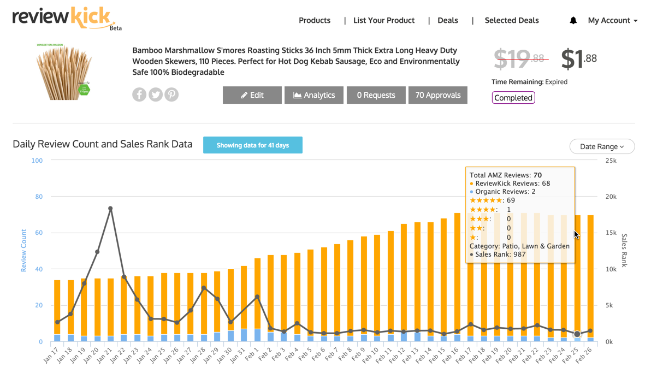
Task: Click the ReviewKick Beta logo
Action: click(x=64, y=17)
